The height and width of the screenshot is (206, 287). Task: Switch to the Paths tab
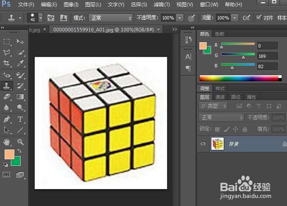pos(236,97)
